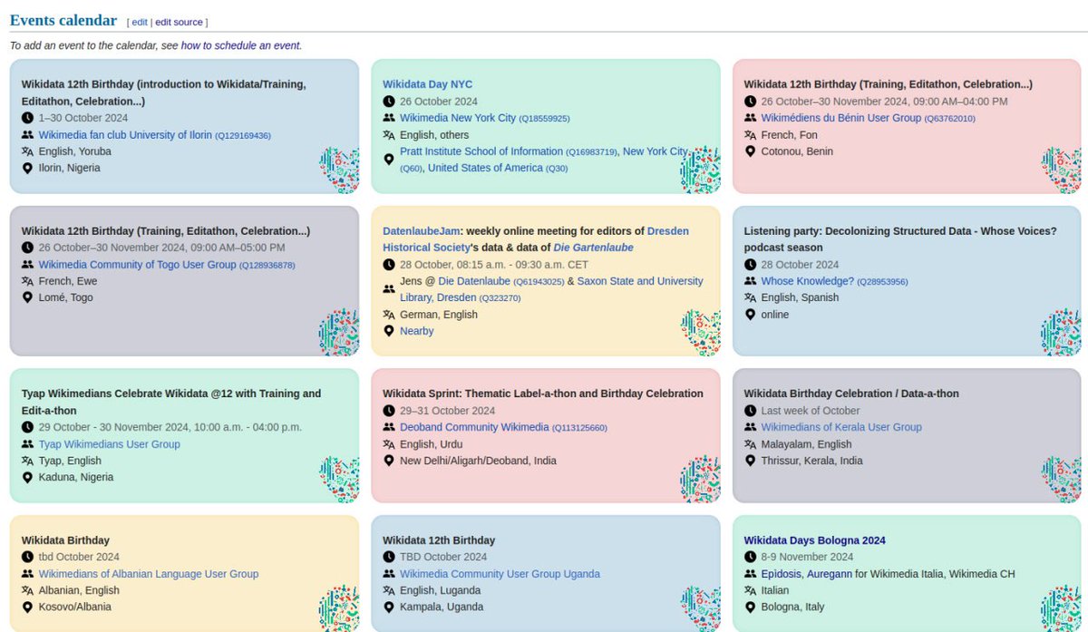The image size is (1088, 632).
Task: Open Wikimédiens du Bénin User Group link
Action: point(840,118)
